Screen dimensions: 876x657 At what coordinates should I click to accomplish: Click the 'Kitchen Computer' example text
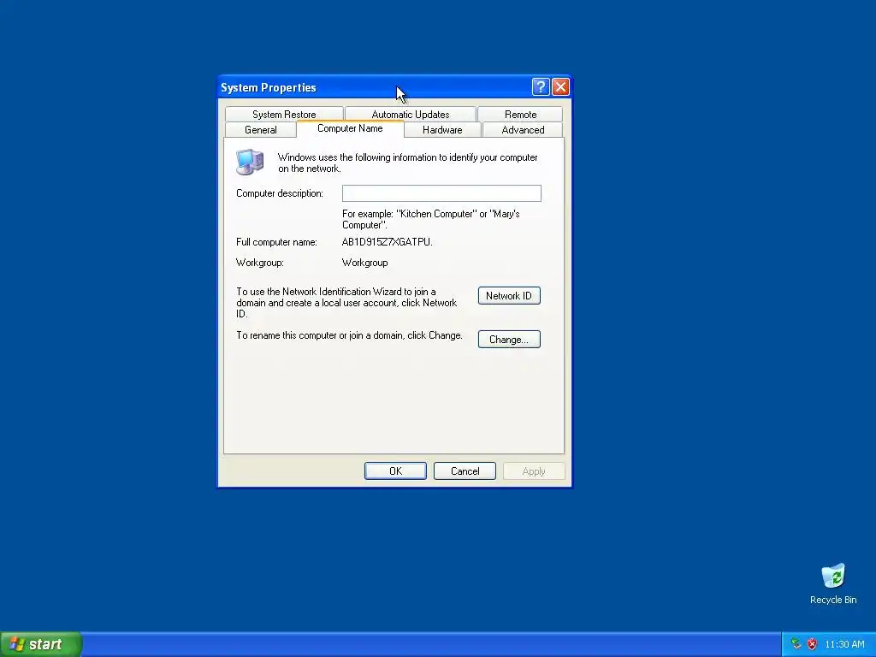click(x=431, y=219)
